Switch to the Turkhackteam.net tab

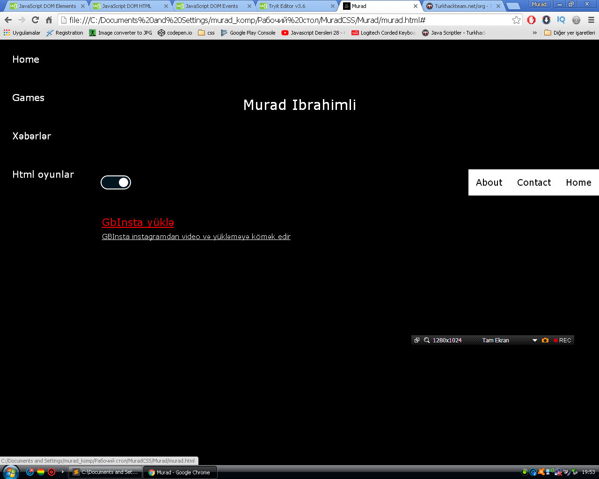pos(463,6)
